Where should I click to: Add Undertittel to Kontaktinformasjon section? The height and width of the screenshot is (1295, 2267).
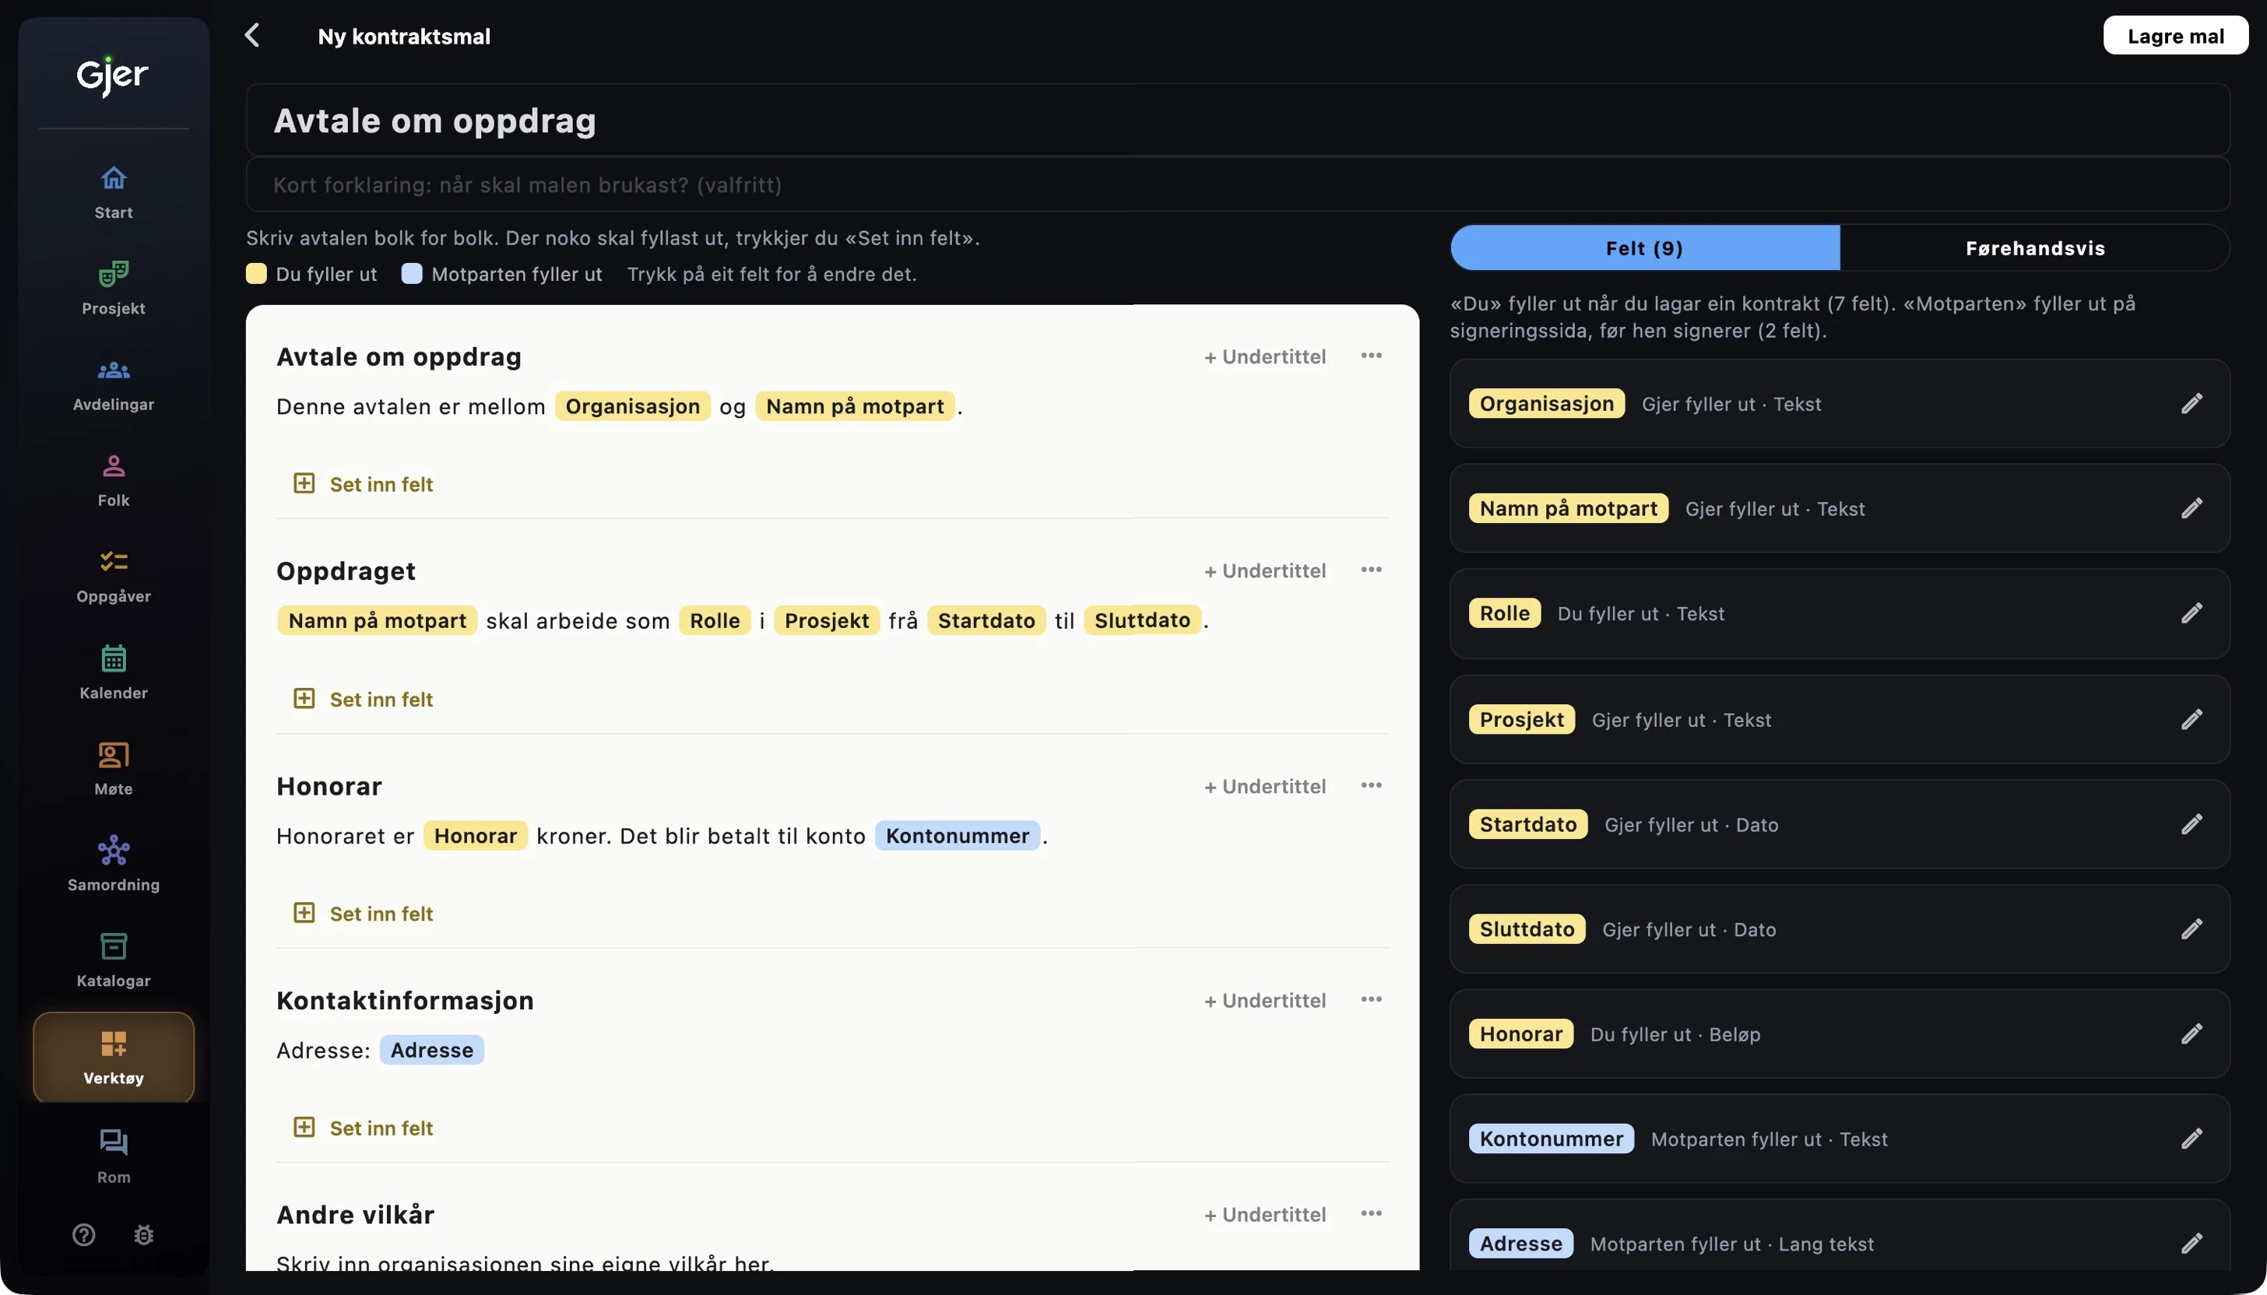[1264, 1001]
